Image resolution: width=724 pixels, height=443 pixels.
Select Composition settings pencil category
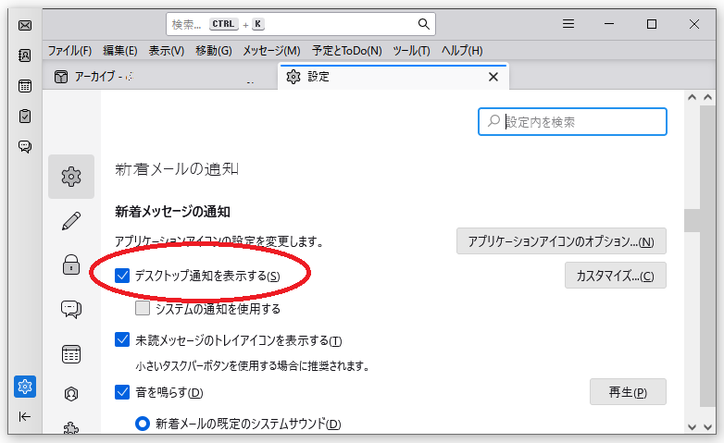71,221
